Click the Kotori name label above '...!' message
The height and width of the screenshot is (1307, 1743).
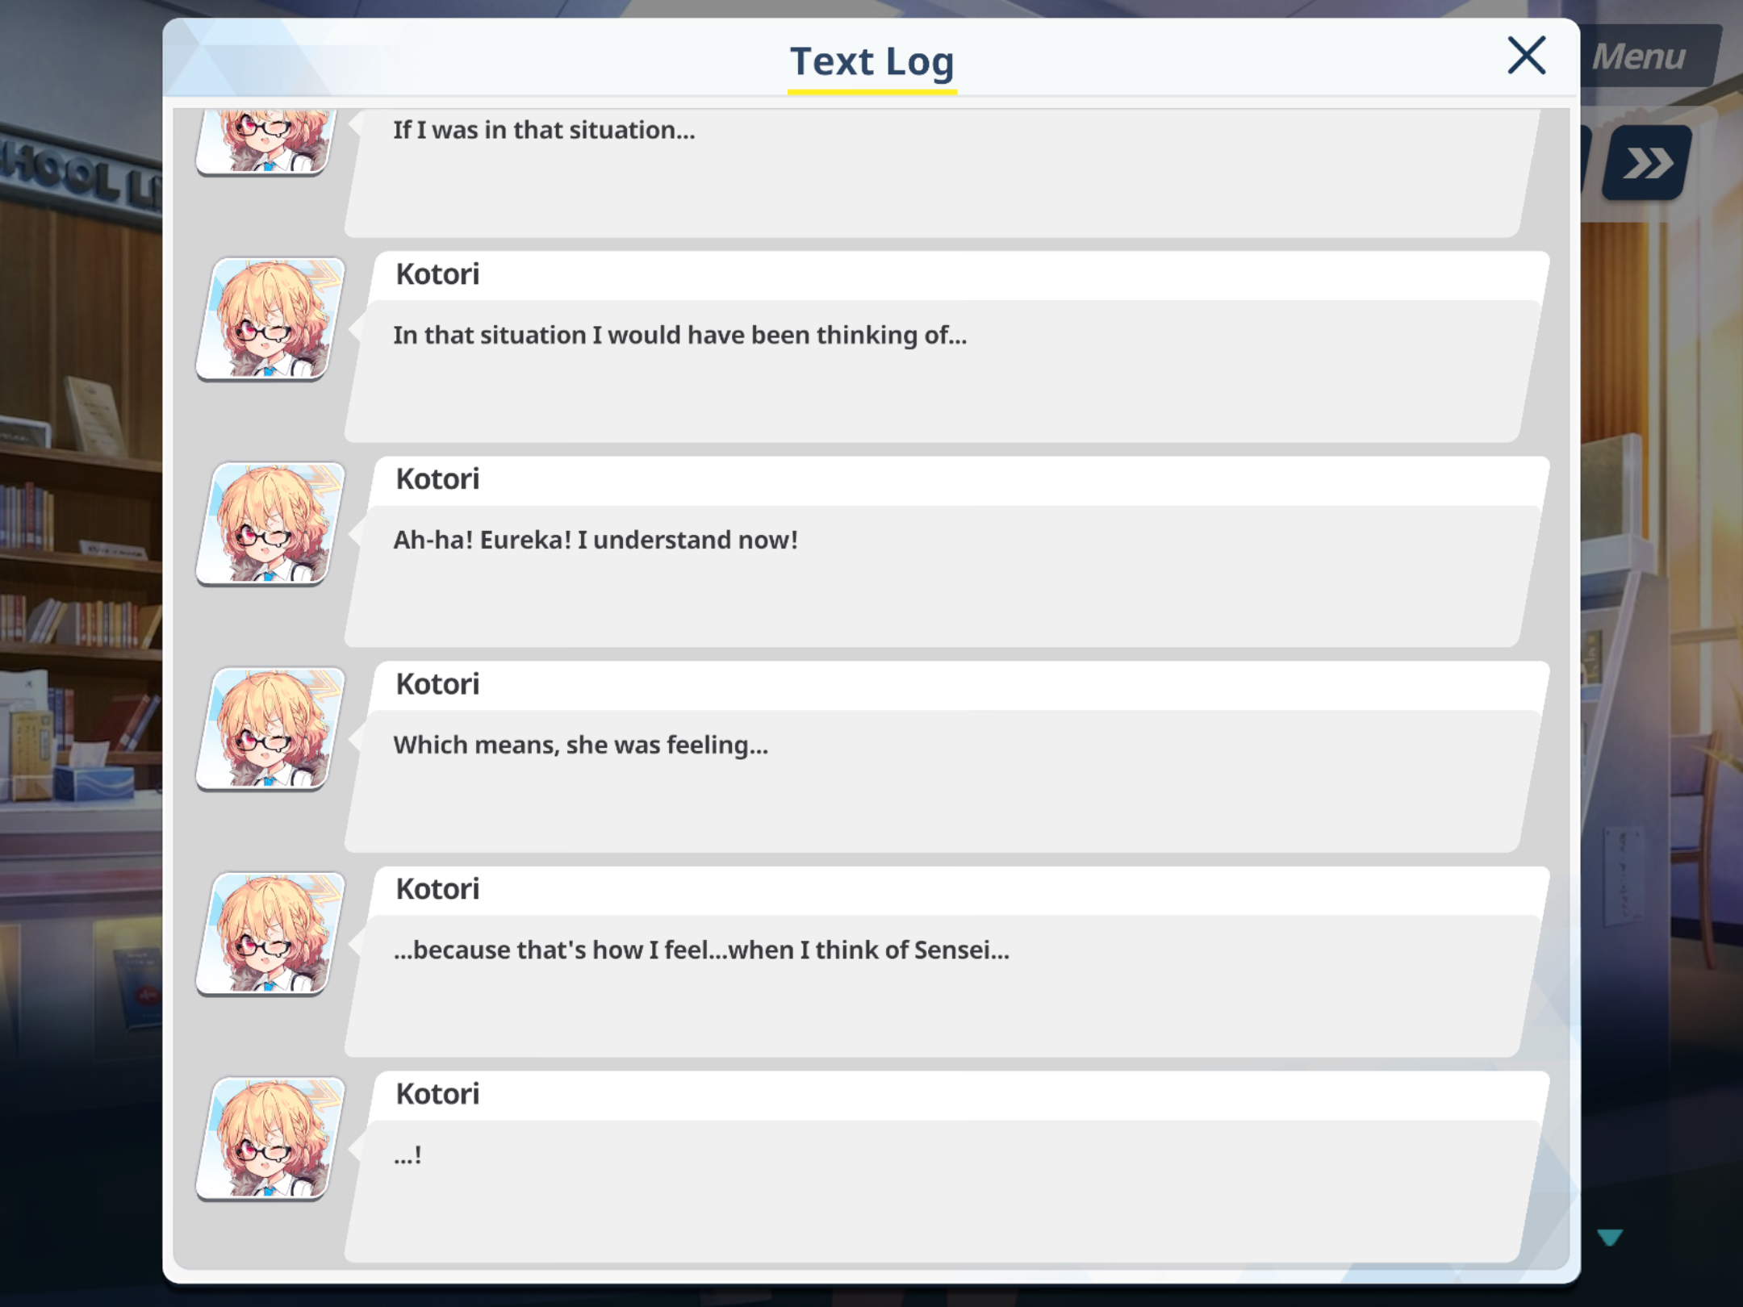[437, 1094]
